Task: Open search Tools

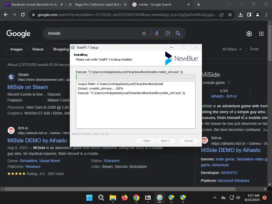Action: click(x=254, y=49)
